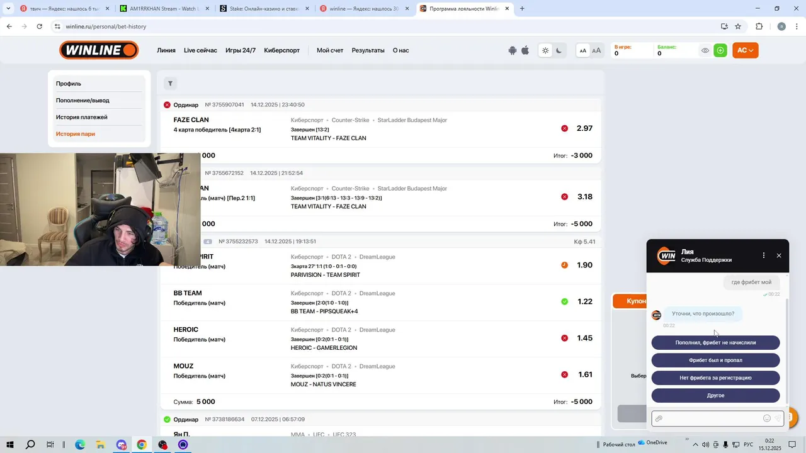Close the support chat window
Screen dimensions: 806x453
779,255
